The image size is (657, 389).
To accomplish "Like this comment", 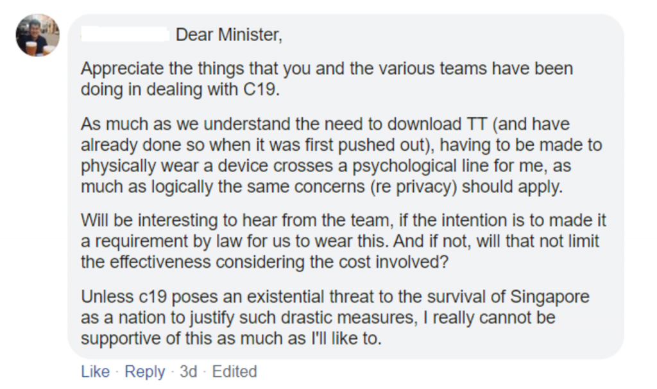I will (x=95, y=372).
